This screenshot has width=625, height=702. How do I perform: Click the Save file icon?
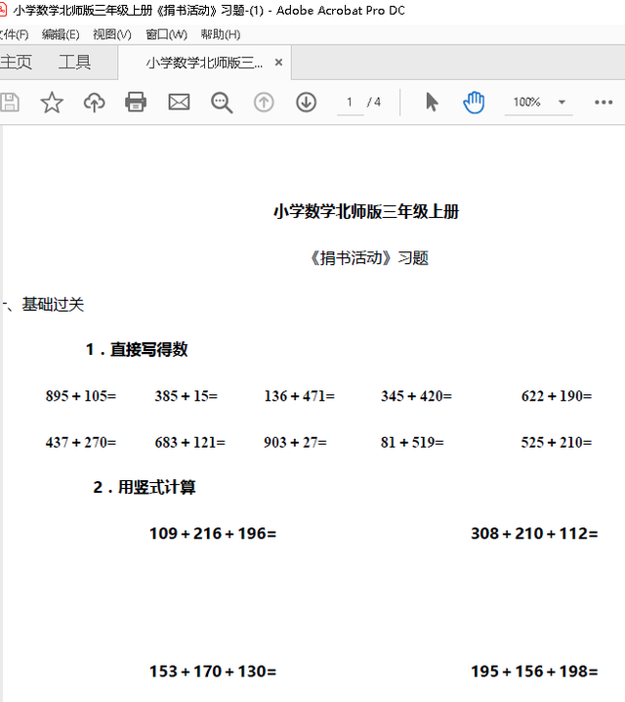(10, 102)
